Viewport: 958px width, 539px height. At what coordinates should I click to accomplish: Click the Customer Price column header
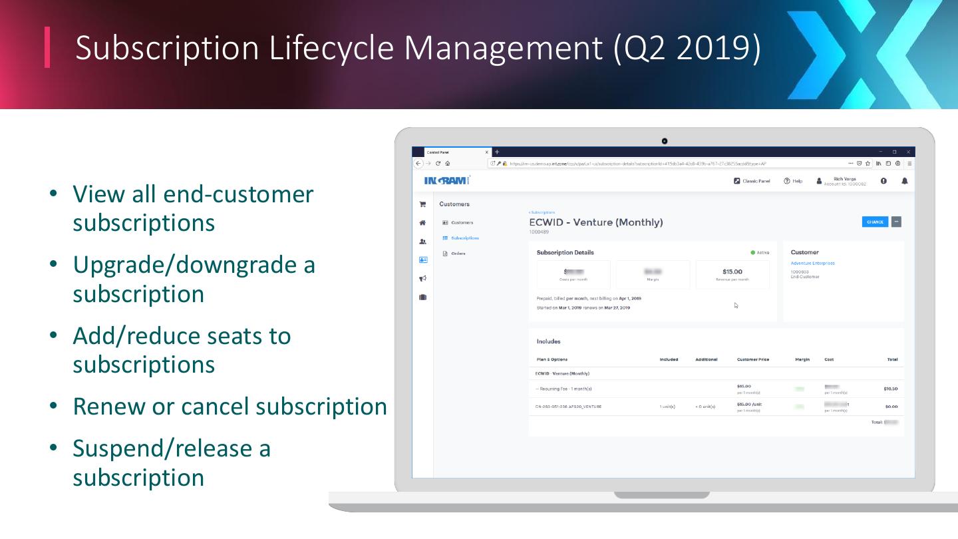(753, 359)
